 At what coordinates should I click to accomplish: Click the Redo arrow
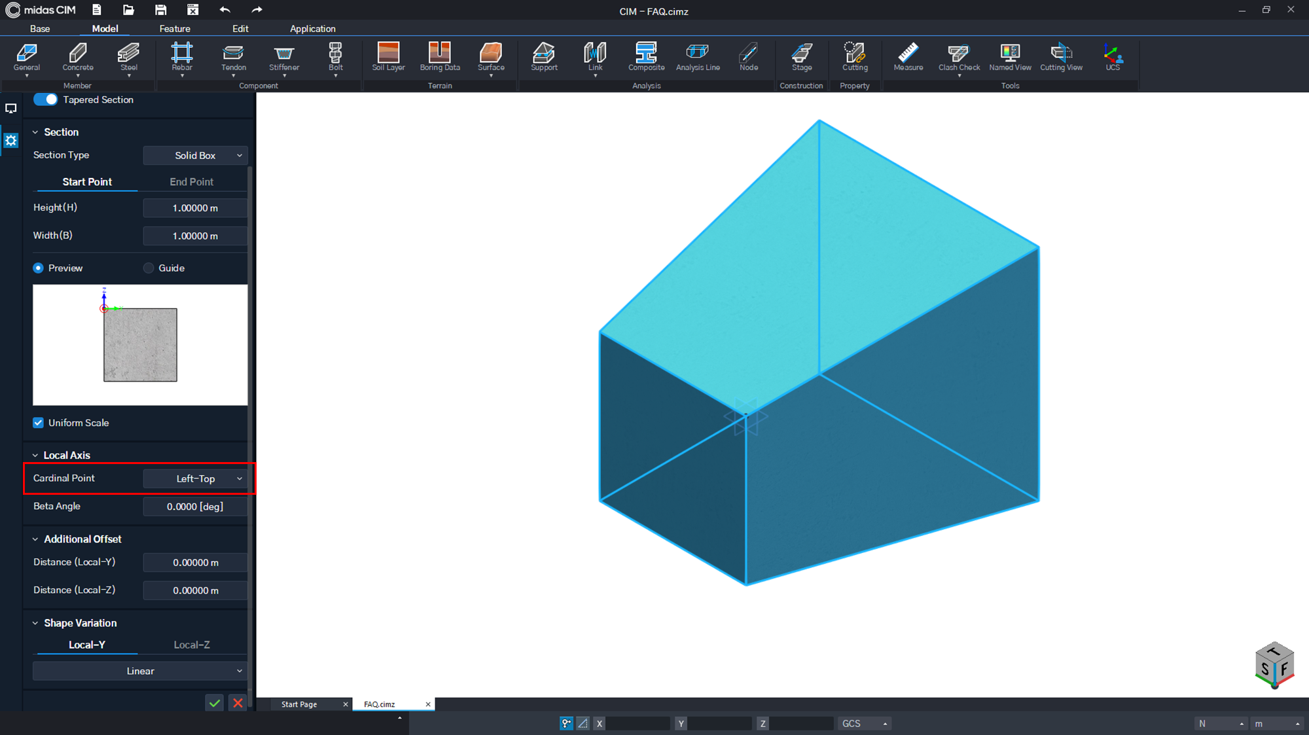pyautogui.click(x=257, y=10)
